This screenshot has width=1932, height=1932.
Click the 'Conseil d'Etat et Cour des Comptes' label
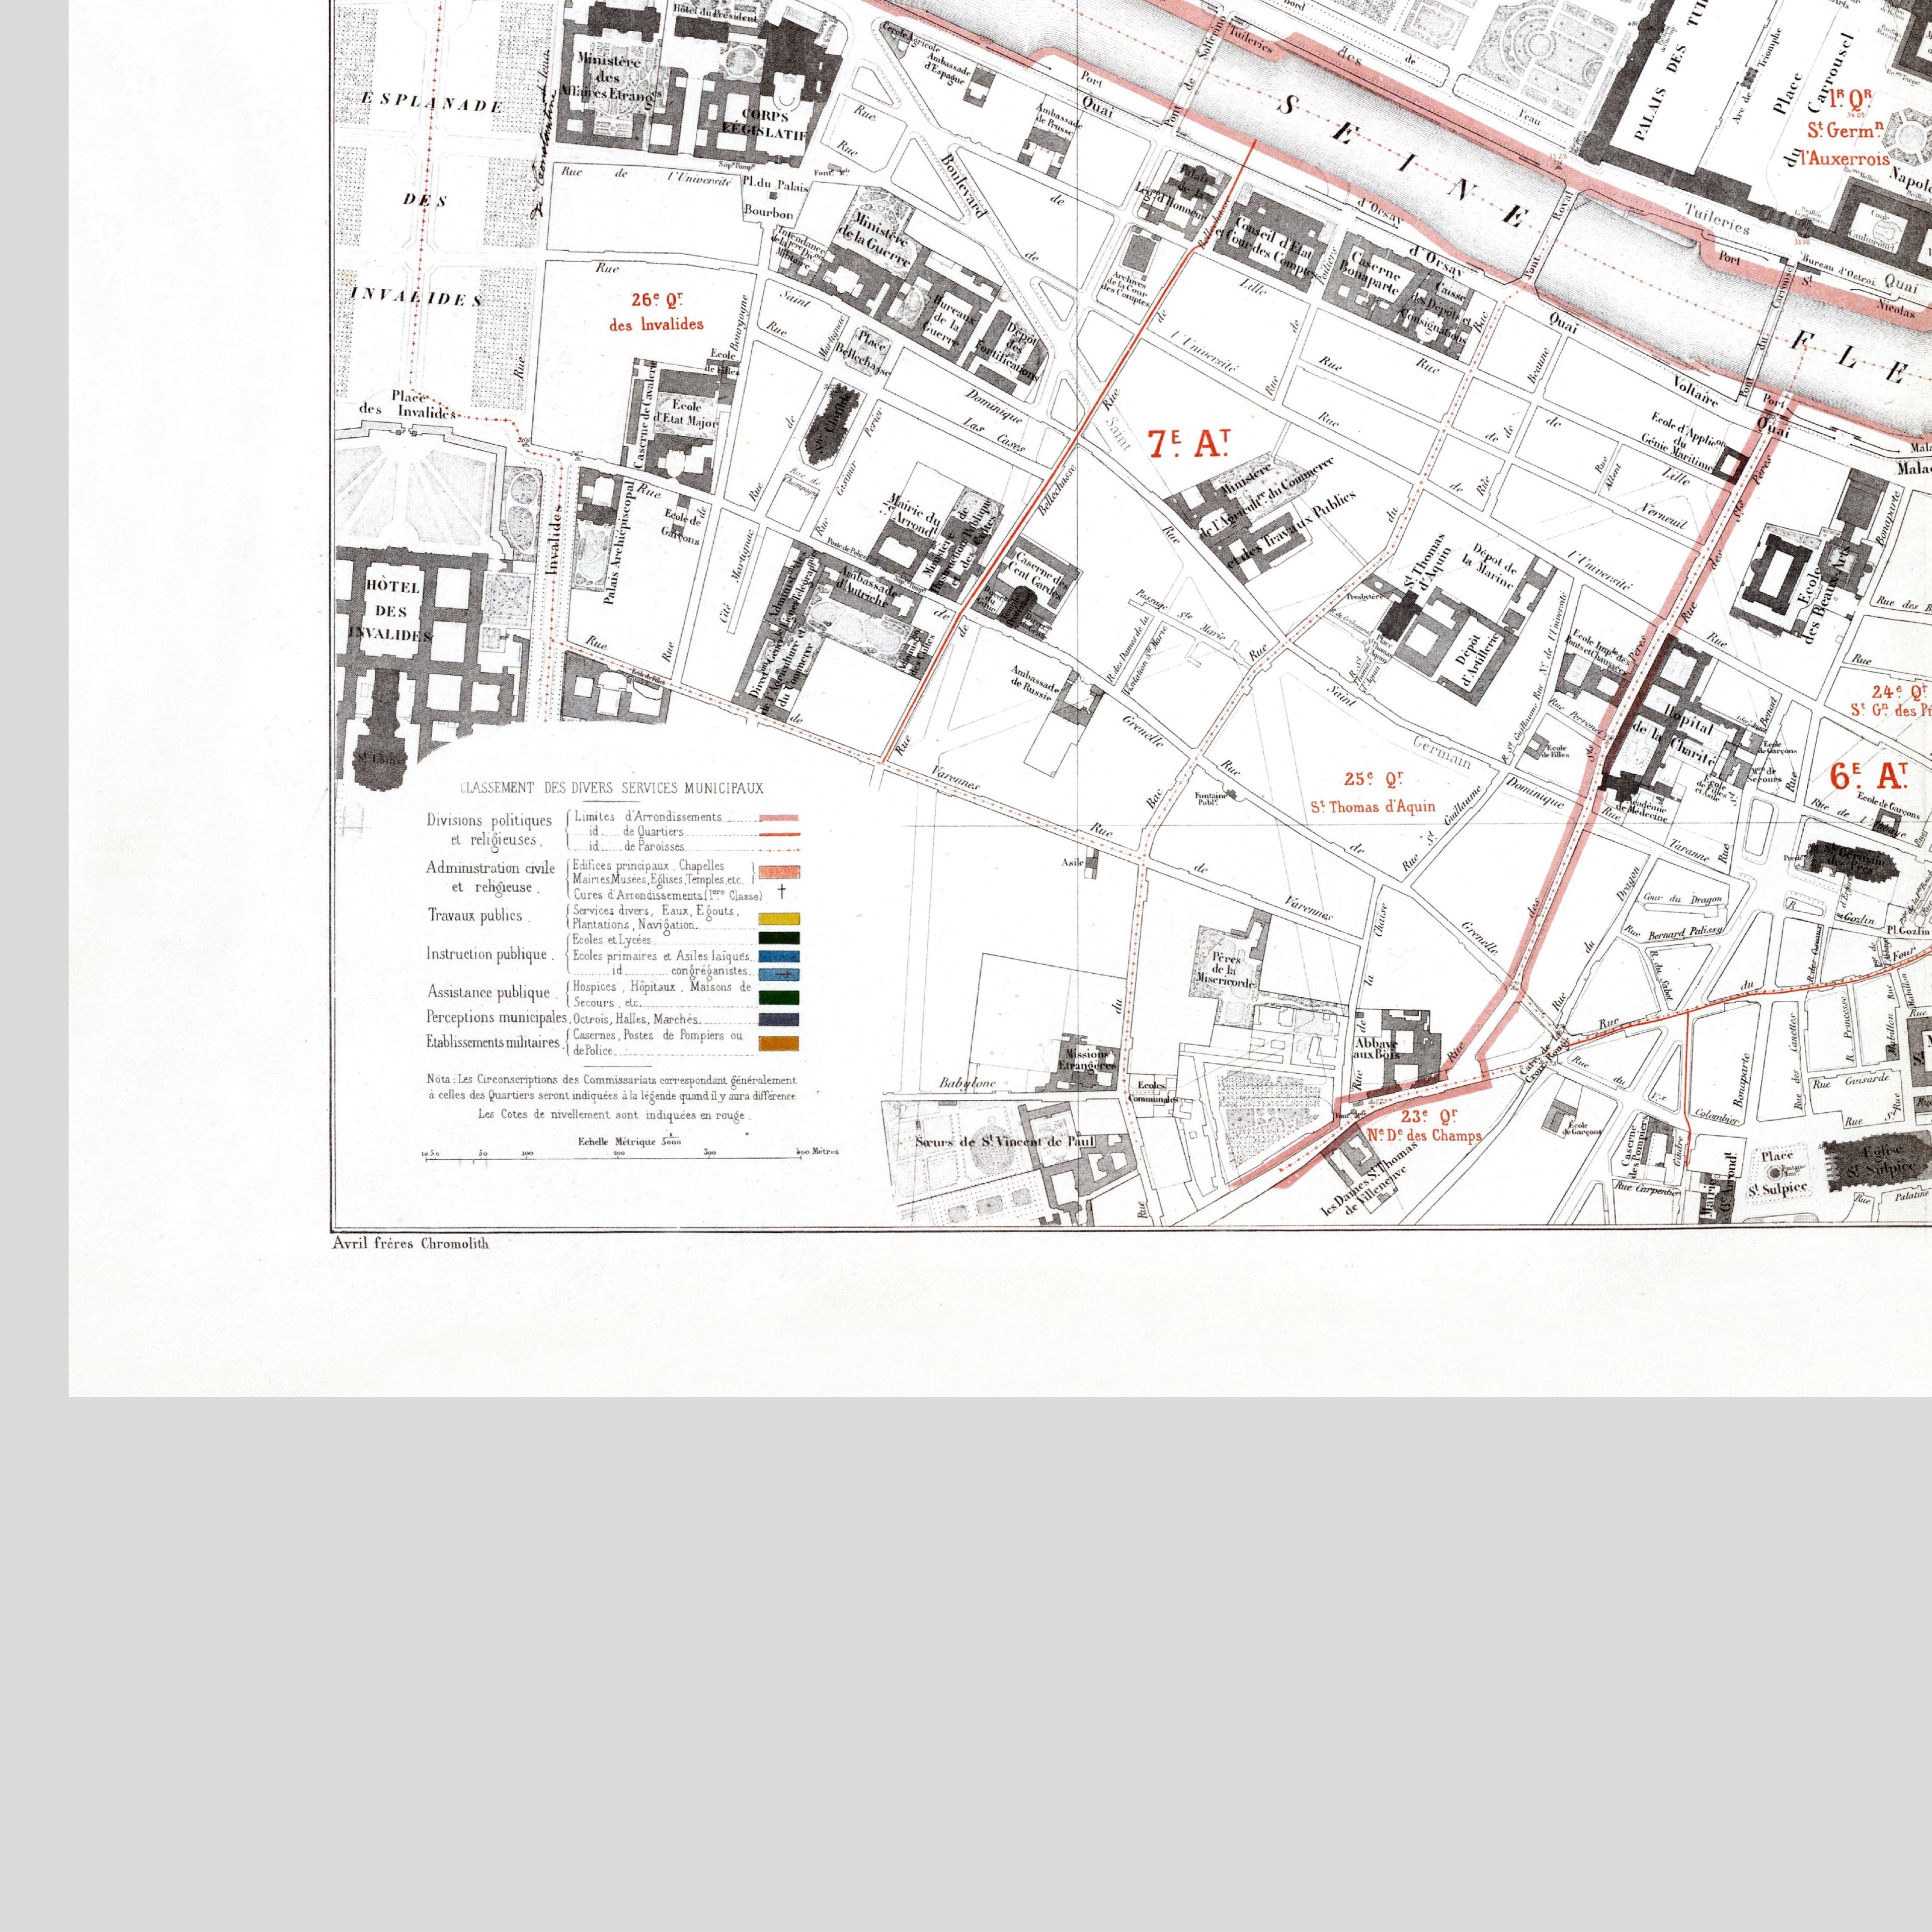pyautogui.click(x=1268, y=247)
